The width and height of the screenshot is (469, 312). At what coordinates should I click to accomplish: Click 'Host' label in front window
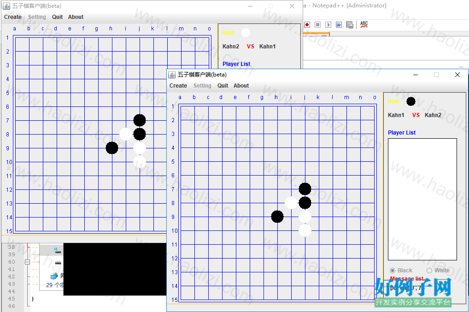point(393,101)
